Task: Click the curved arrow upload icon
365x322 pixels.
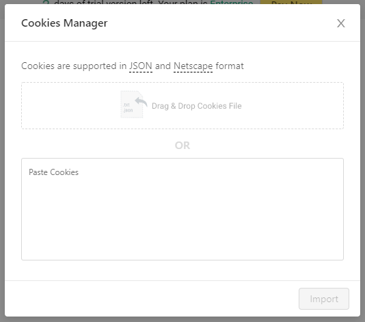Action: click(x=141, y=102)
